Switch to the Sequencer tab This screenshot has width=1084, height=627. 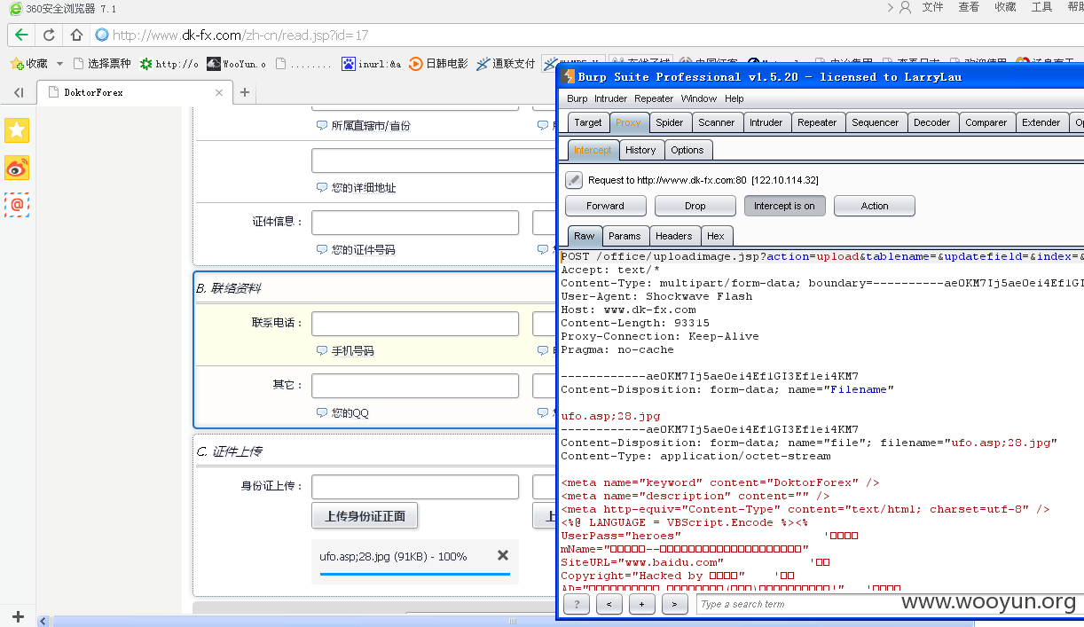coord(876,123)
